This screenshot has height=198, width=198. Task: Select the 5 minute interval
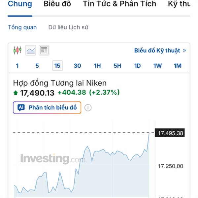37,66
